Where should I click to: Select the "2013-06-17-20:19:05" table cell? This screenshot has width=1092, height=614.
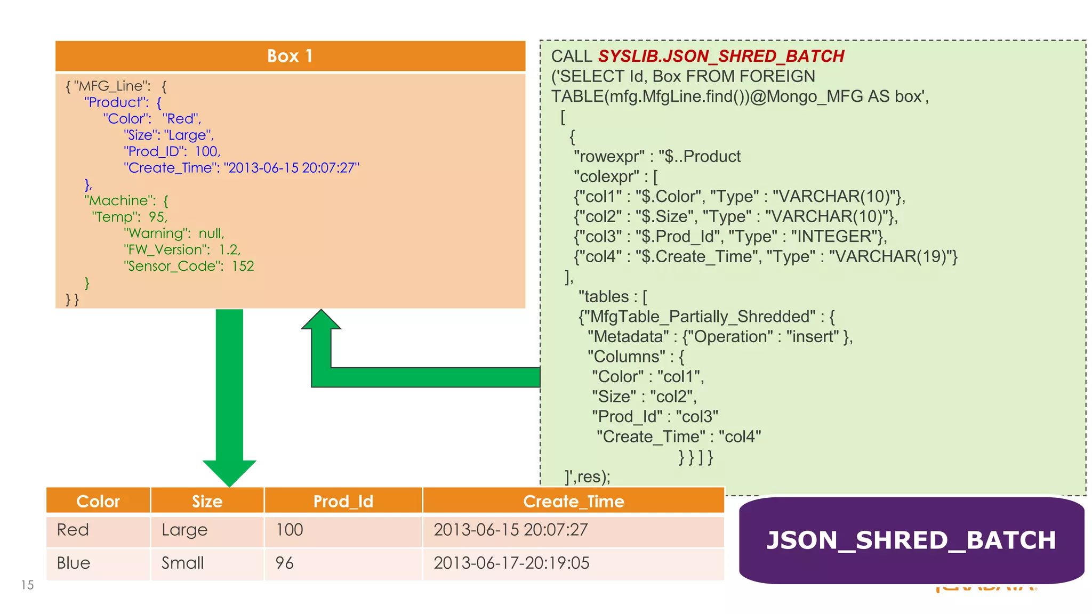(x=574, y=564)
